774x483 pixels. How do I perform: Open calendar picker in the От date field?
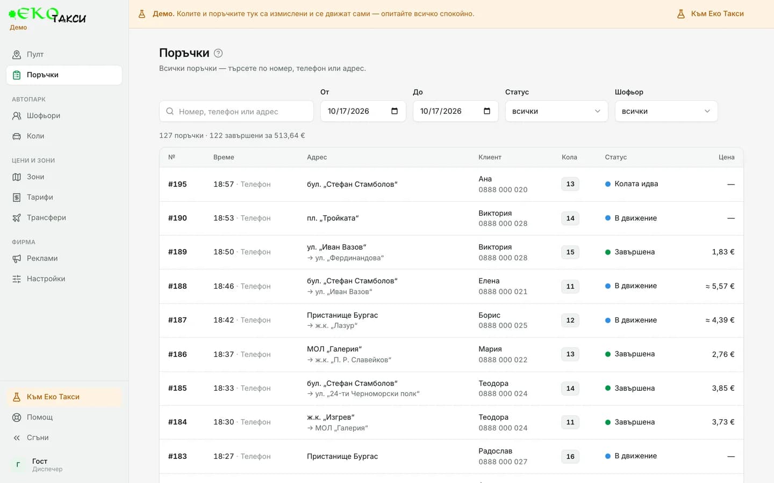(395, 111)
